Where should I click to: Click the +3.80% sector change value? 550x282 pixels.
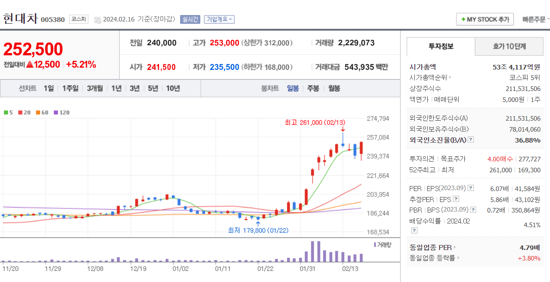(529, 258)
